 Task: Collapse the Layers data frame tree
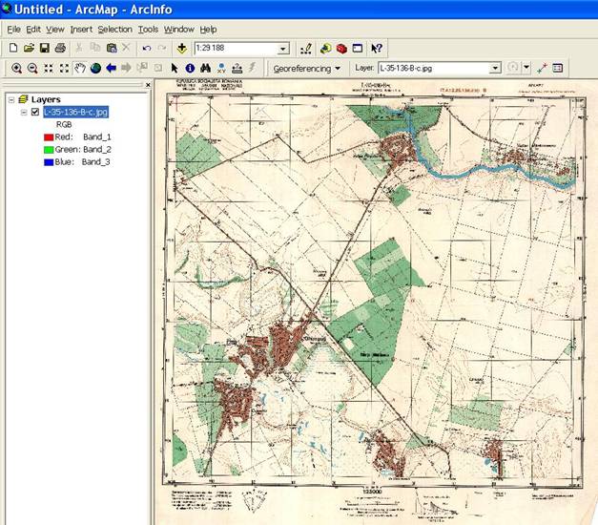click(x=10, y=99)
